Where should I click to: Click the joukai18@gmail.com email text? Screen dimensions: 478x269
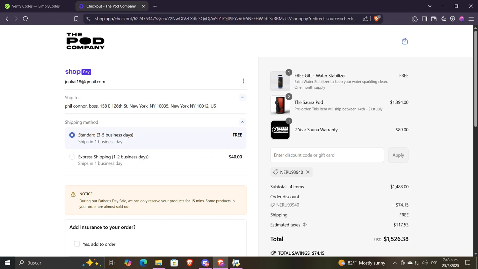pyautogui.click(x=85, y=82)
